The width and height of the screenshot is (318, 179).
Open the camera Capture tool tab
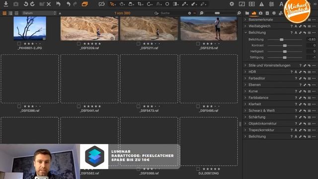click(x=260, y=13)
